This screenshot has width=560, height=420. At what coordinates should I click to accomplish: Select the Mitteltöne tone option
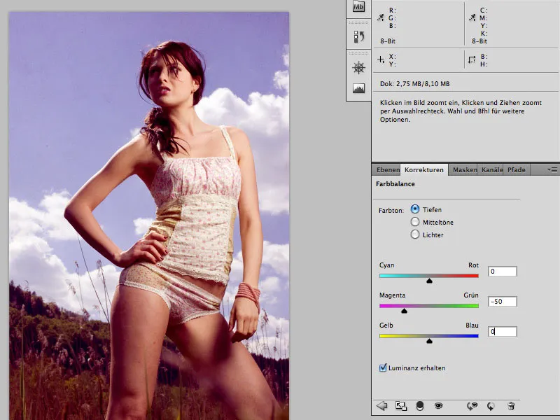coord(415,222)
